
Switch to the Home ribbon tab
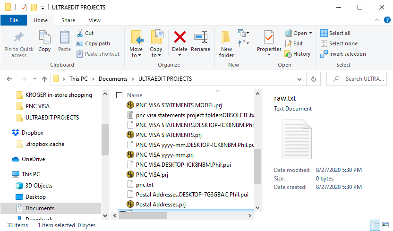pos(41,20)
